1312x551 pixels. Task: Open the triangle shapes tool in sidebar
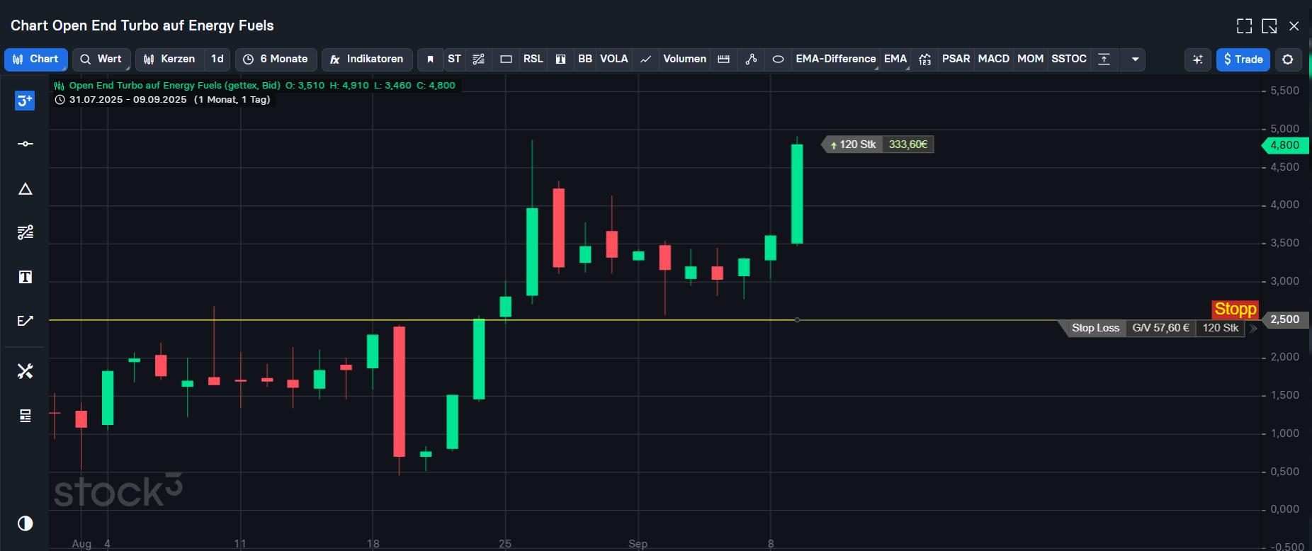pyautogui.click(x=26, y=189)
